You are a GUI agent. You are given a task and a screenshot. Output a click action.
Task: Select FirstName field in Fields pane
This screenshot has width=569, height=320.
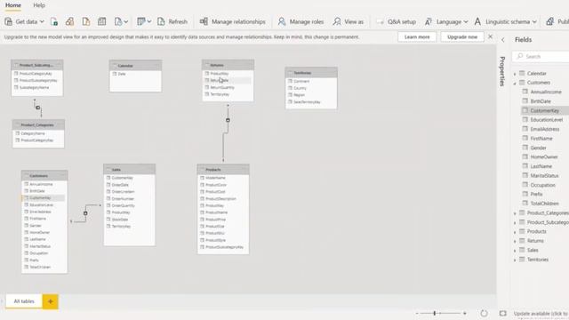pyautogui.click(x=541, y=139)
